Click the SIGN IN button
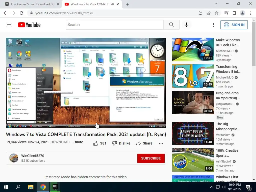Screen dimensions: 256x192 (234, 25)
